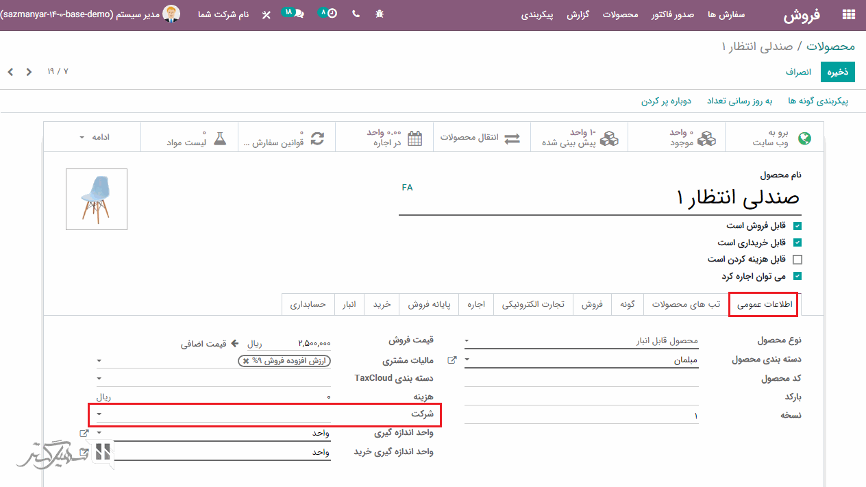Click the debug bug icon in navbar
Viewport: 866px width, 487px height.
[x=380, y=14]
